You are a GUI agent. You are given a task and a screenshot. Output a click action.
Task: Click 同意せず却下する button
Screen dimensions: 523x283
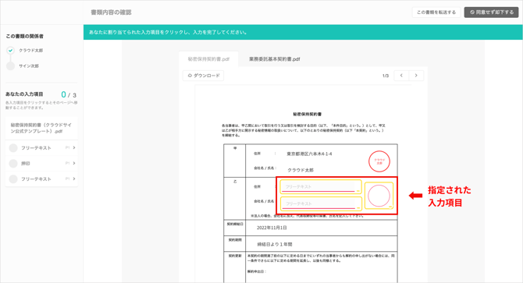[491, 12]
